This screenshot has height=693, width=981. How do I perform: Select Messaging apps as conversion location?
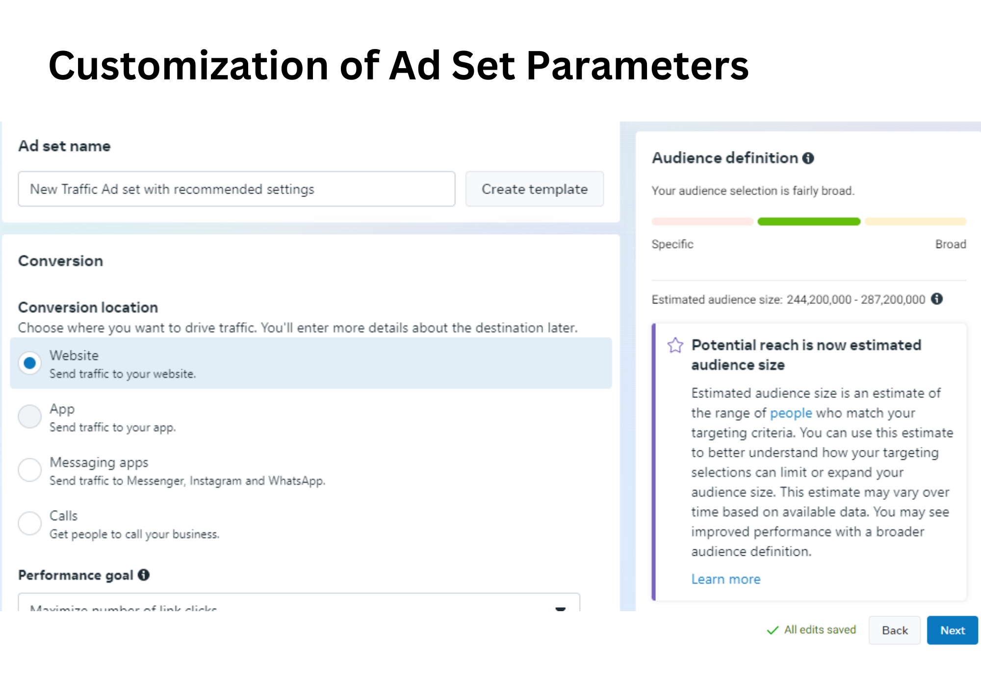point(30,470)
